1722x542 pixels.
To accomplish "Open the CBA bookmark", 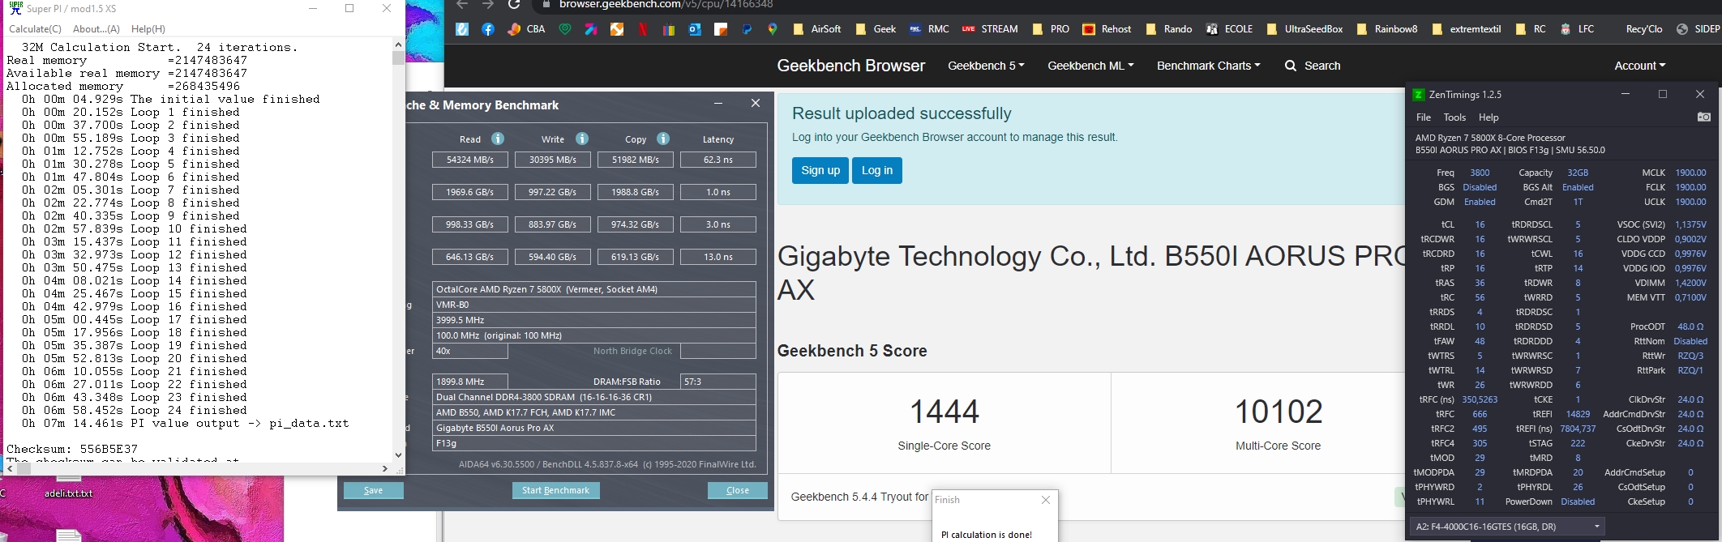I will [x=526, y=29].
